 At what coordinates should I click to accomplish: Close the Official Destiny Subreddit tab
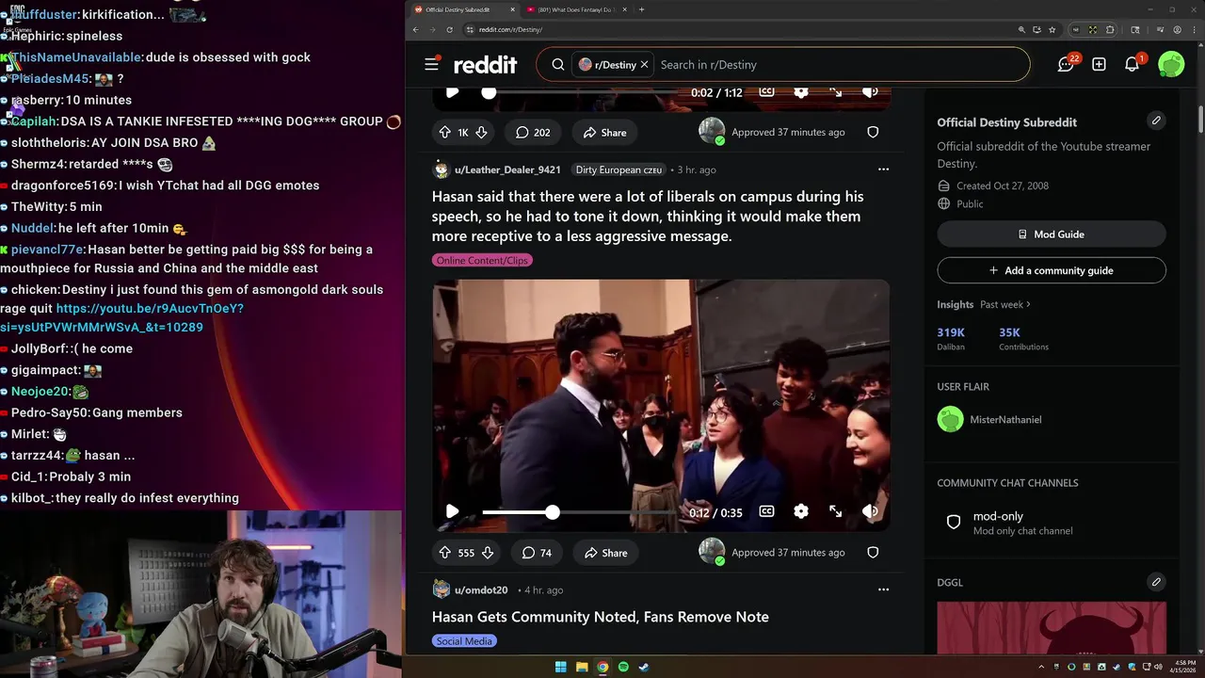coord(513,9)
